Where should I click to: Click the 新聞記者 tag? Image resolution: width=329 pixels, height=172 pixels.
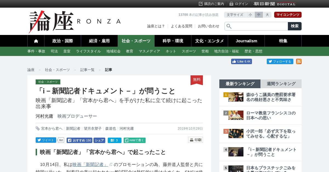[x=73, y=129]
